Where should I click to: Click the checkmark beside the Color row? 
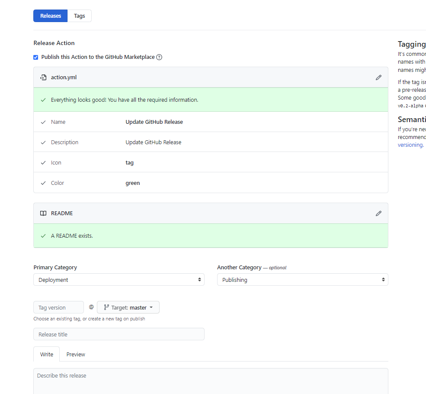pos(43,183)
